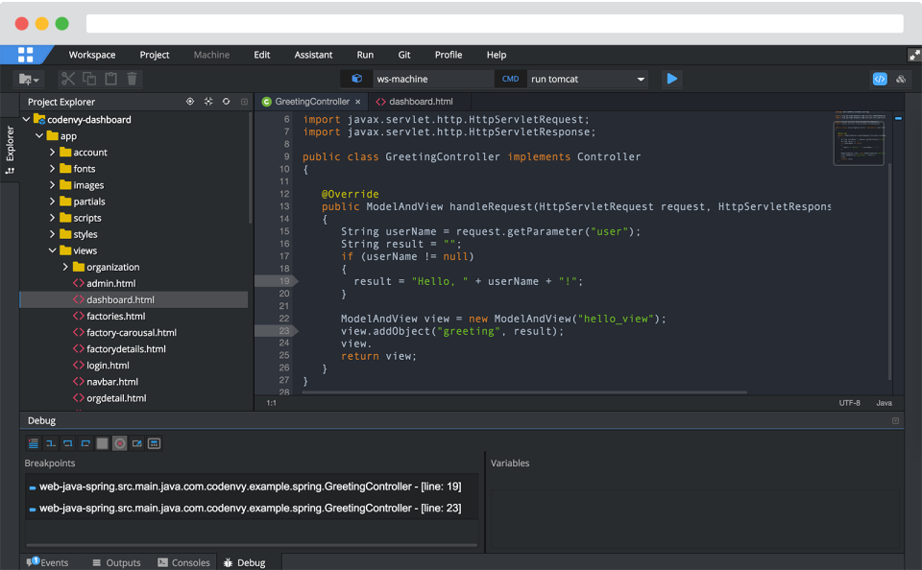Click Step Over debug icon
Viewport: 922px width, 570px height.
pyautogui.click(x=67, y=443)
